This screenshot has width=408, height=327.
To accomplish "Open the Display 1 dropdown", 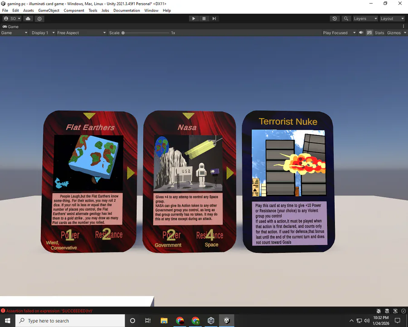I will click(43, 33).
